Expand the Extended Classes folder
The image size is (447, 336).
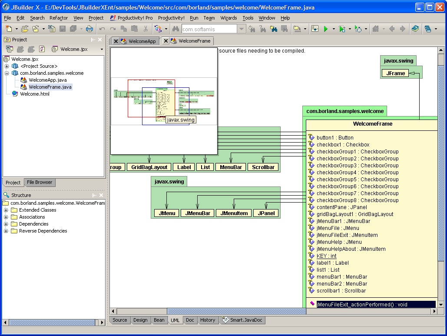click(6, 210)
